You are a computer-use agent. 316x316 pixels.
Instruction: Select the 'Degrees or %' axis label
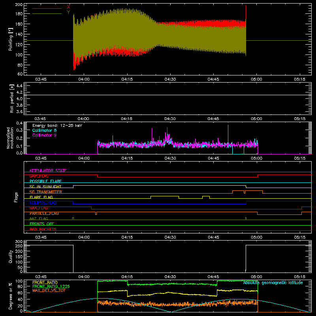[x=11, y=296]
